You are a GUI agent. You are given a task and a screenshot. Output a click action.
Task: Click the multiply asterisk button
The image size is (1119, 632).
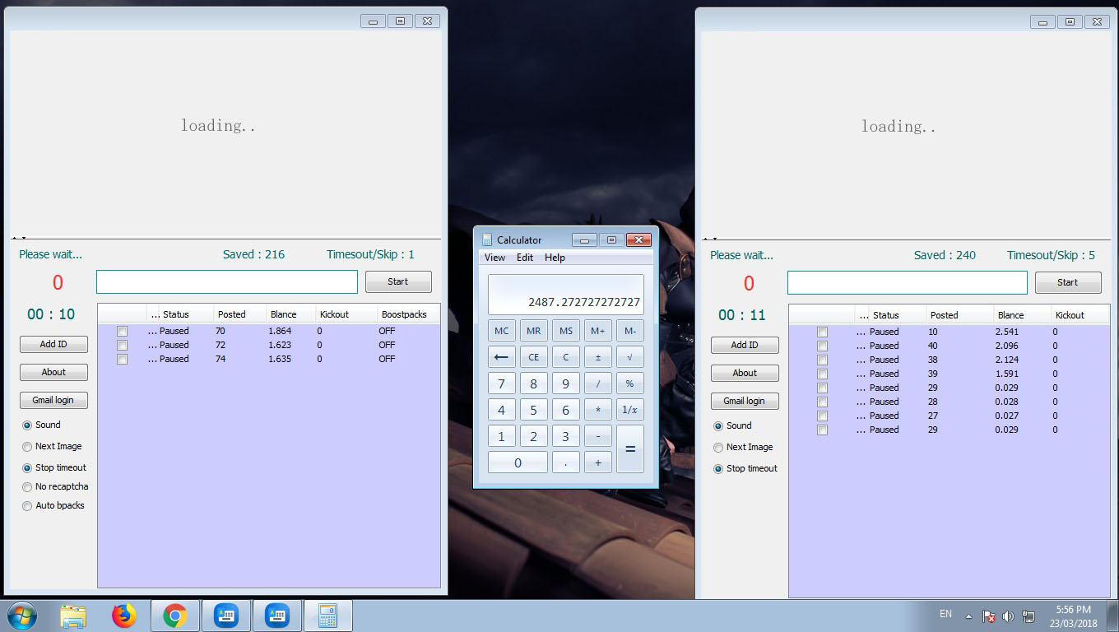598,410
